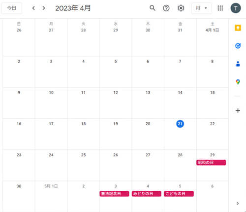Image resolution: width=246 pixels, height=212 pixels.
Task: Open Contacts in side panel
Action: click(238, 64)
